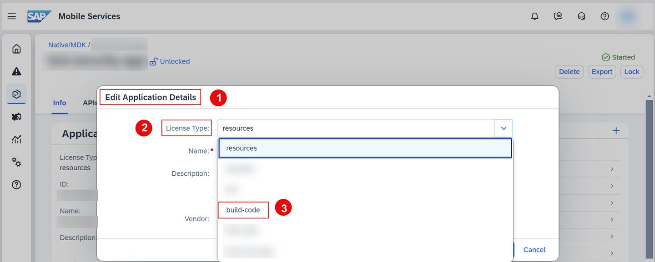The image size is (655, 262).
Task: Open the support headset icon
Action: pyautogui.click(x=581, y=16)
